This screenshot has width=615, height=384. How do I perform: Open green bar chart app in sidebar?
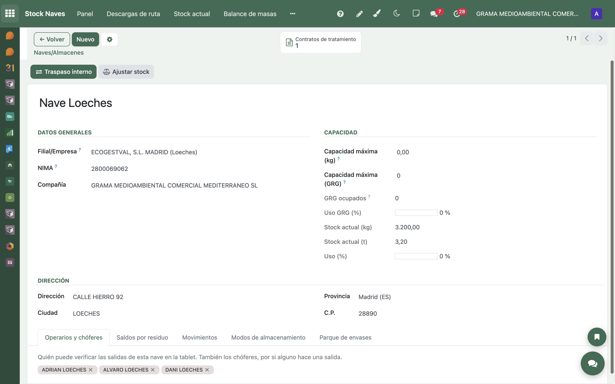pyautogui.click(x=10, y=133)
